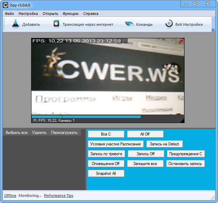Toggle Запись на Detect button

pyautogui.click(x=165, y=144)
